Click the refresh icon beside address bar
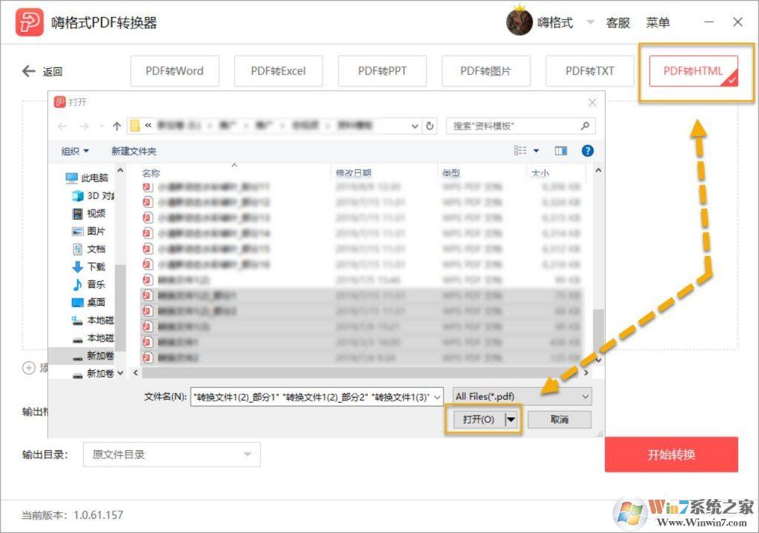Image resolution: width=759 pixels, height=533 pixels. click(430, 125)
